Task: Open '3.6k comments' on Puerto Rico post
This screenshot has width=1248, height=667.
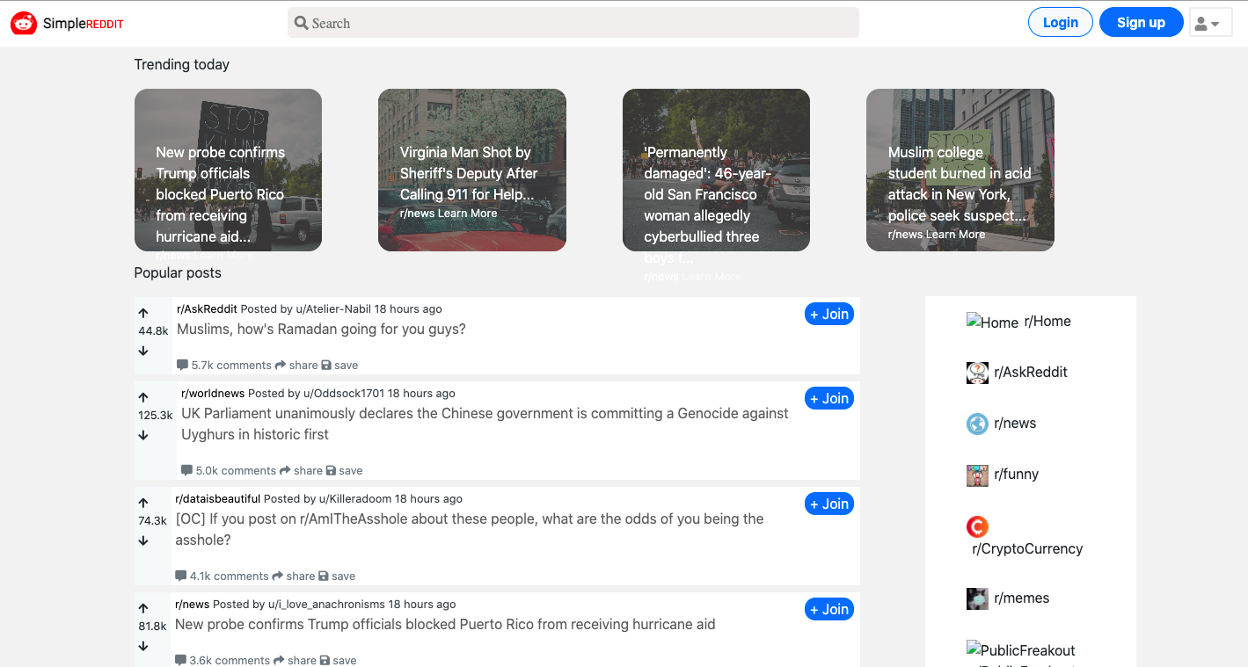Action: tap(230, 661)
